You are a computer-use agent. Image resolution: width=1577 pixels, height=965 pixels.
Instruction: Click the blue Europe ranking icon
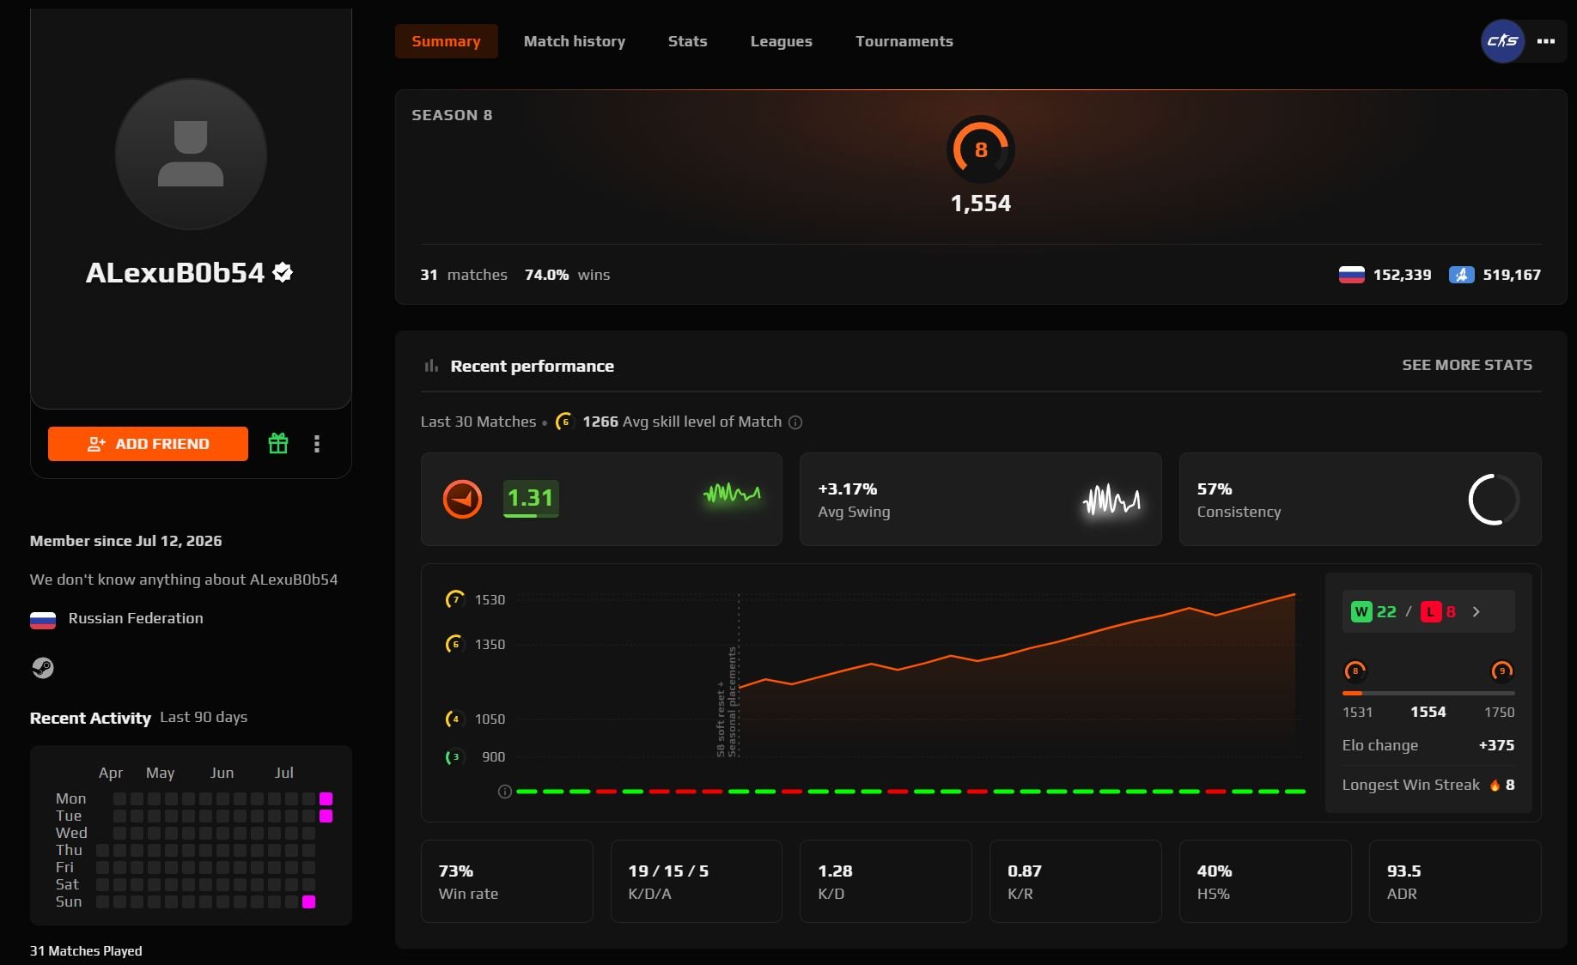click(x=1462, y=275)
